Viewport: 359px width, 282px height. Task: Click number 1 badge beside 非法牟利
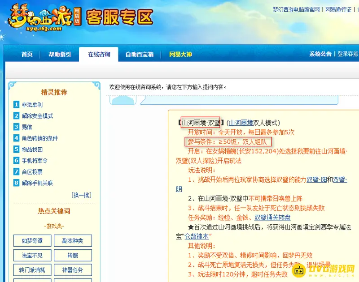point(16,105)
